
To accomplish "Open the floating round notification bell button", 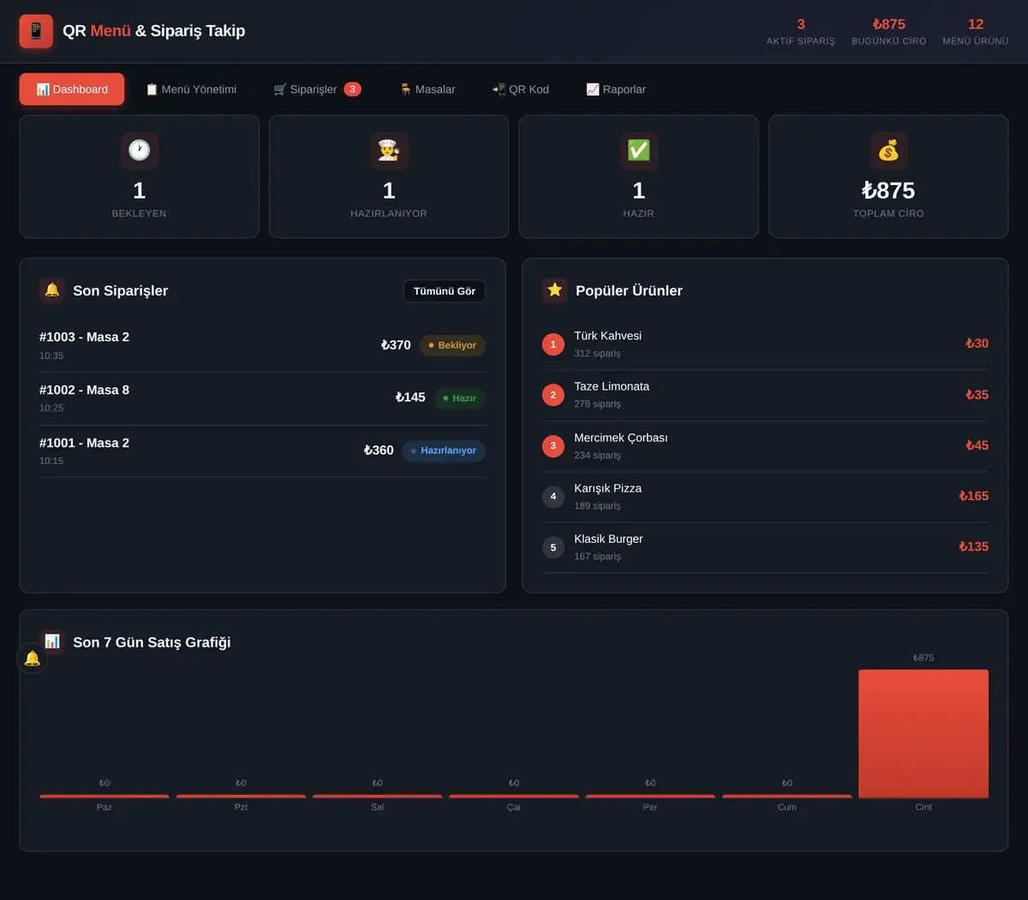I will [33, 659].
